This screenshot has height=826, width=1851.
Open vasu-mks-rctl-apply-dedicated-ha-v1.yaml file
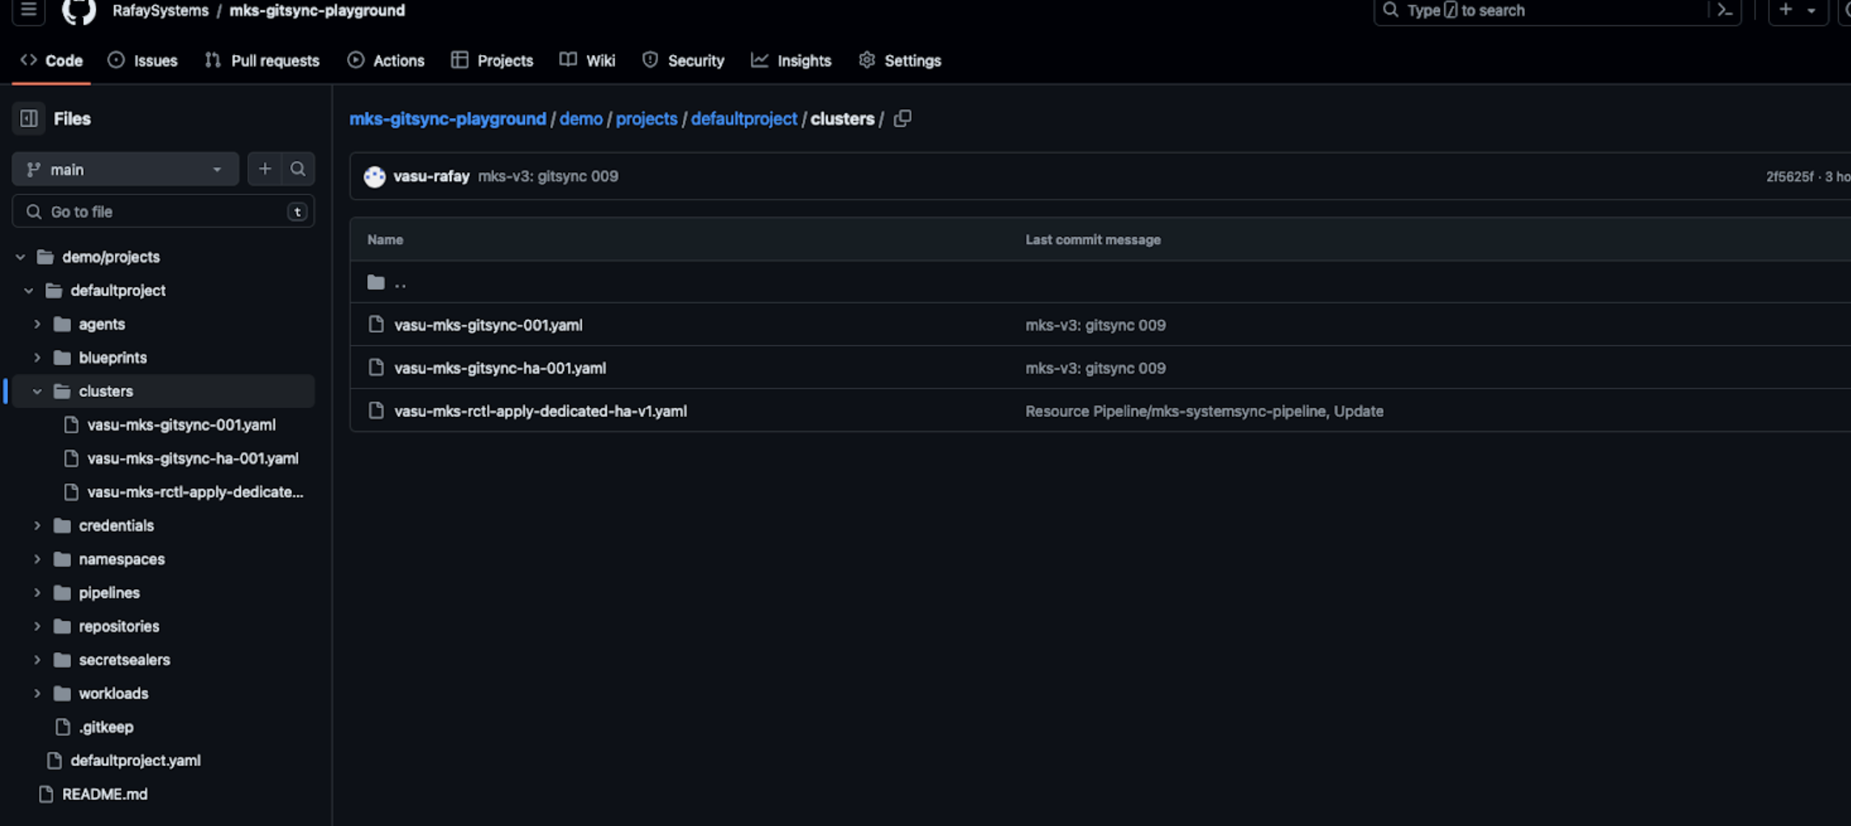pos(540,411)
